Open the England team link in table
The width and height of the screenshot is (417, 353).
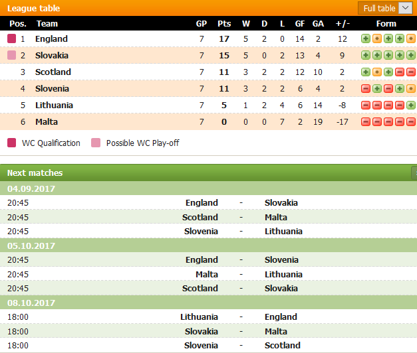click(x=51, y=38)
